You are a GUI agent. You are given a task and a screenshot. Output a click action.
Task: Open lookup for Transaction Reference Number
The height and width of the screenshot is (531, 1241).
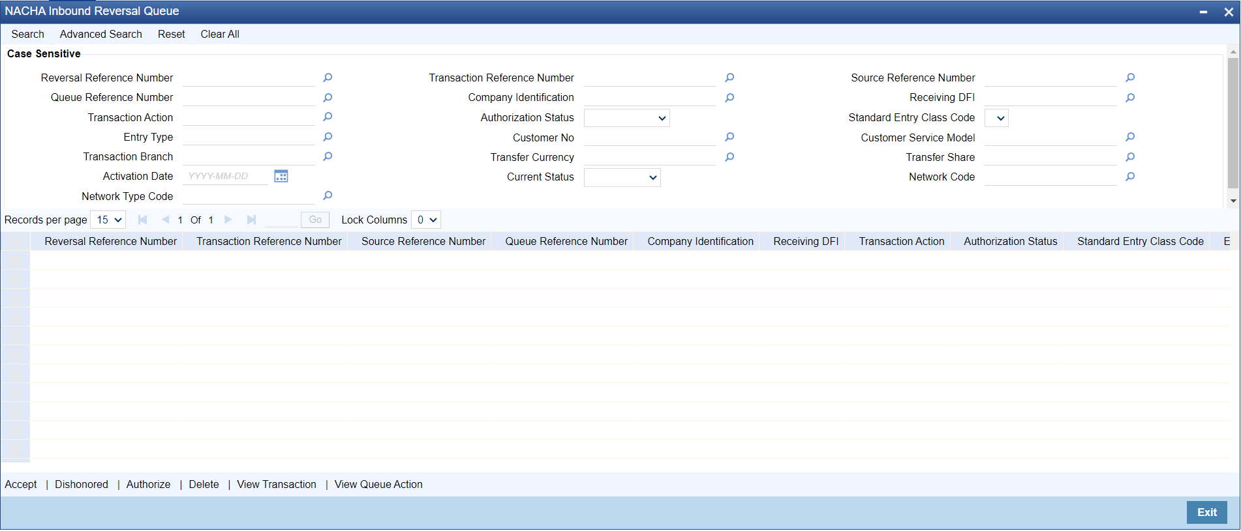(729, 78)
